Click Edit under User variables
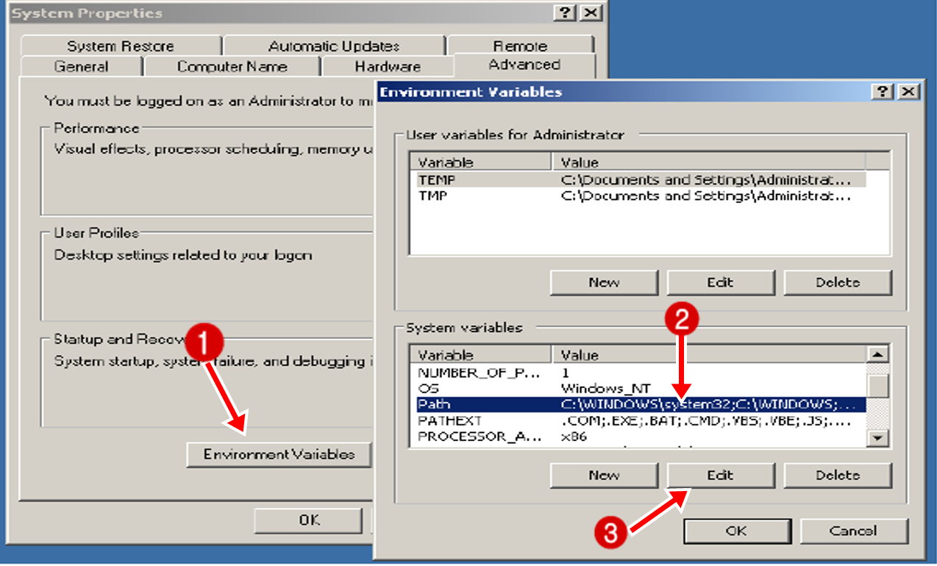The height and width of the screenshot is (566, 937). tap(720, 282)
